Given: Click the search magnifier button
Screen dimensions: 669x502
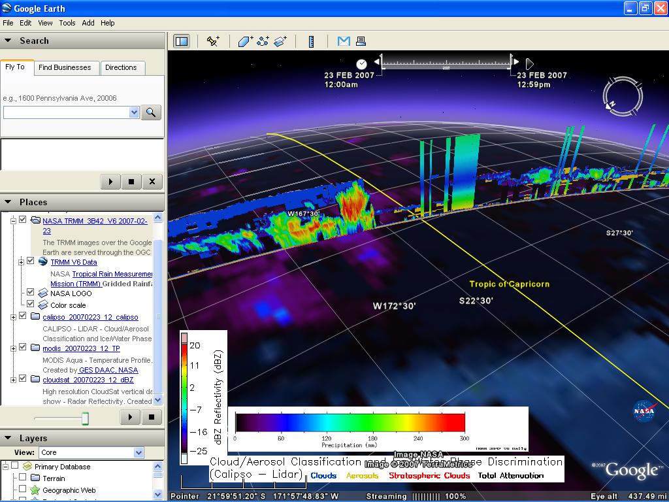Looking at the screenshot, I should (151, 112).
